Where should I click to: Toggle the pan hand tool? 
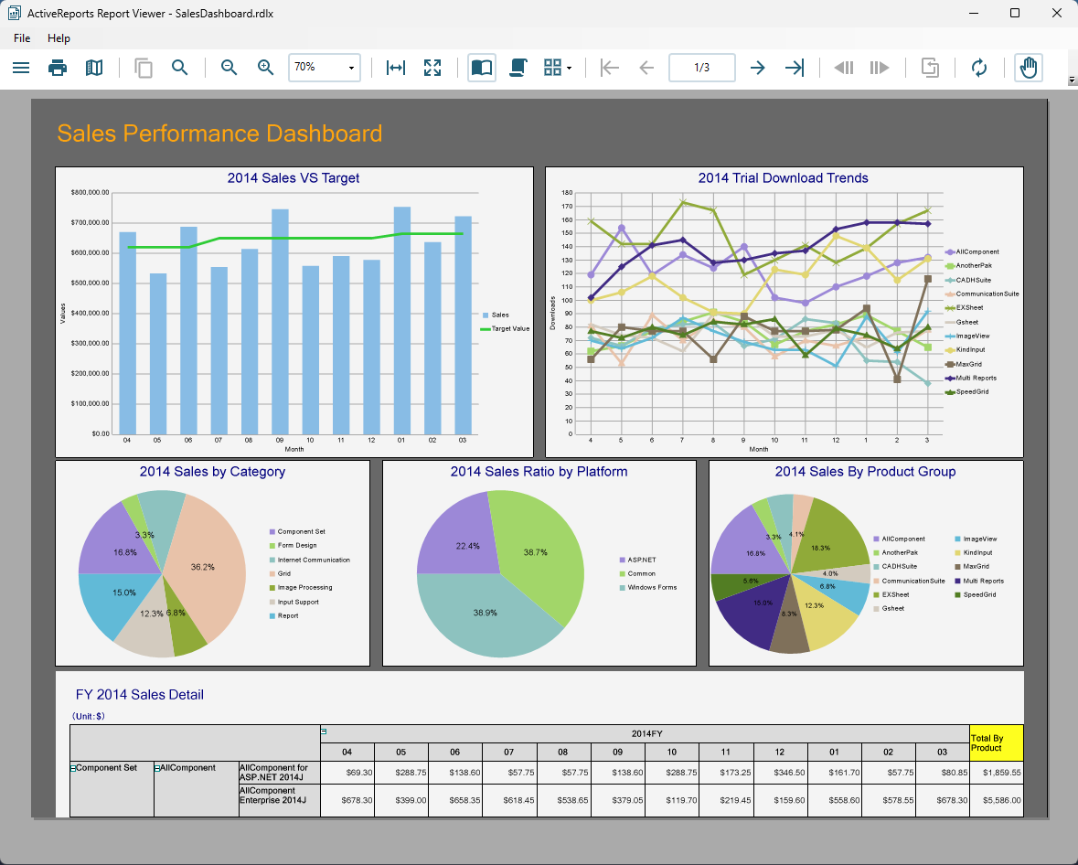(x=1029, y=68)
